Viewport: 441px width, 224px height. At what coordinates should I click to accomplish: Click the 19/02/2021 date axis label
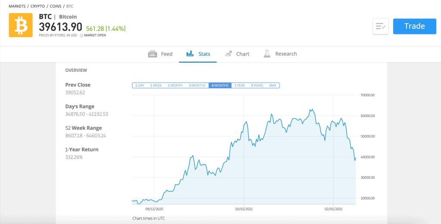pos(244,209)
